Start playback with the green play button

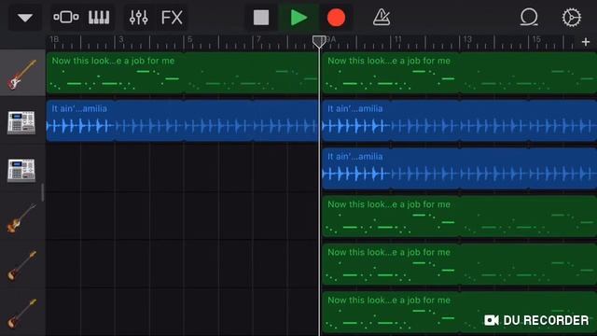pyautogui.click(x=298, y=18)
